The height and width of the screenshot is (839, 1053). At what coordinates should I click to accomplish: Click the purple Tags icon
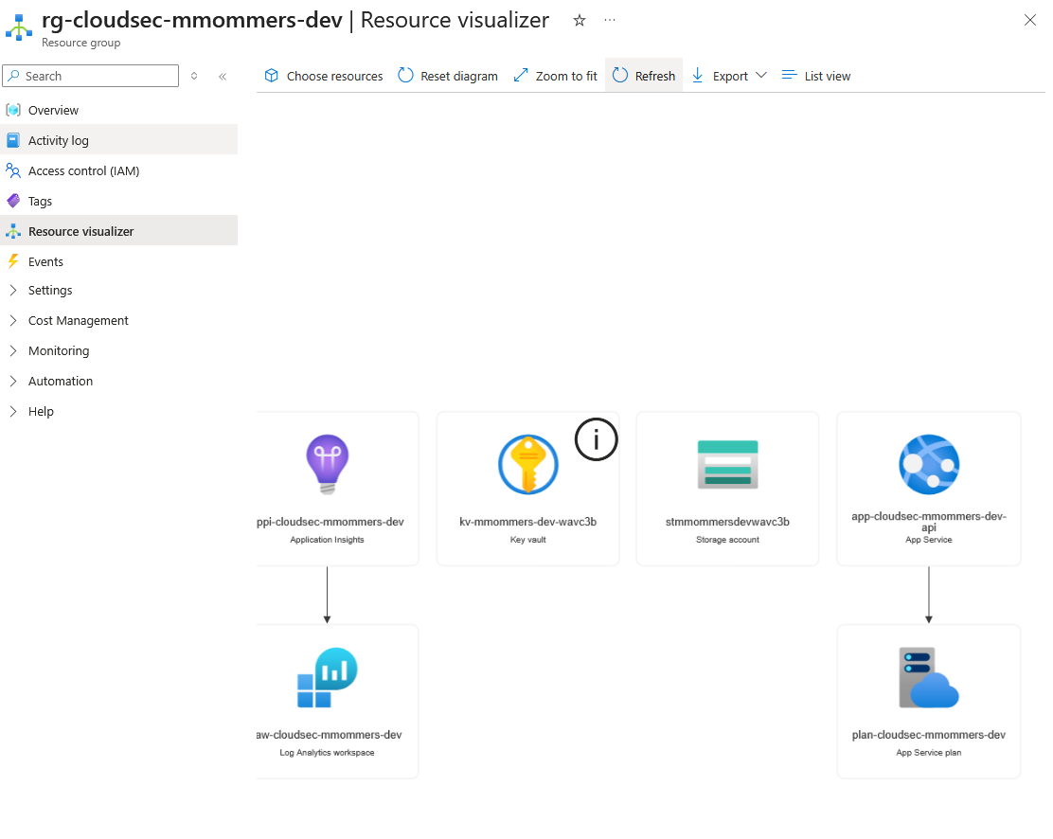(13, 201)
